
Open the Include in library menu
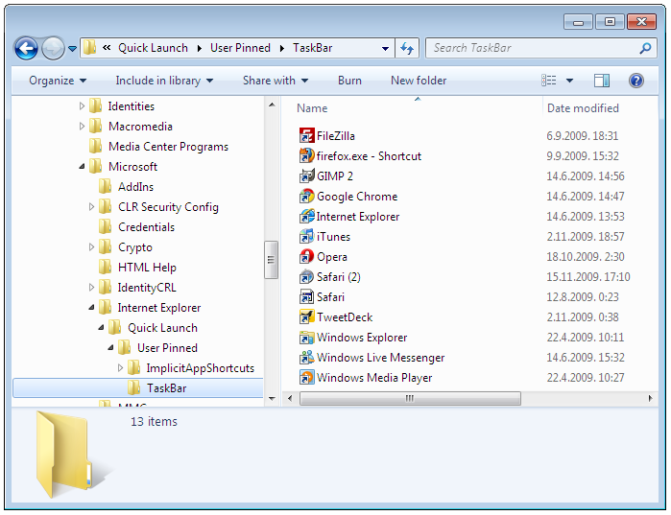(x=164, y=81)
